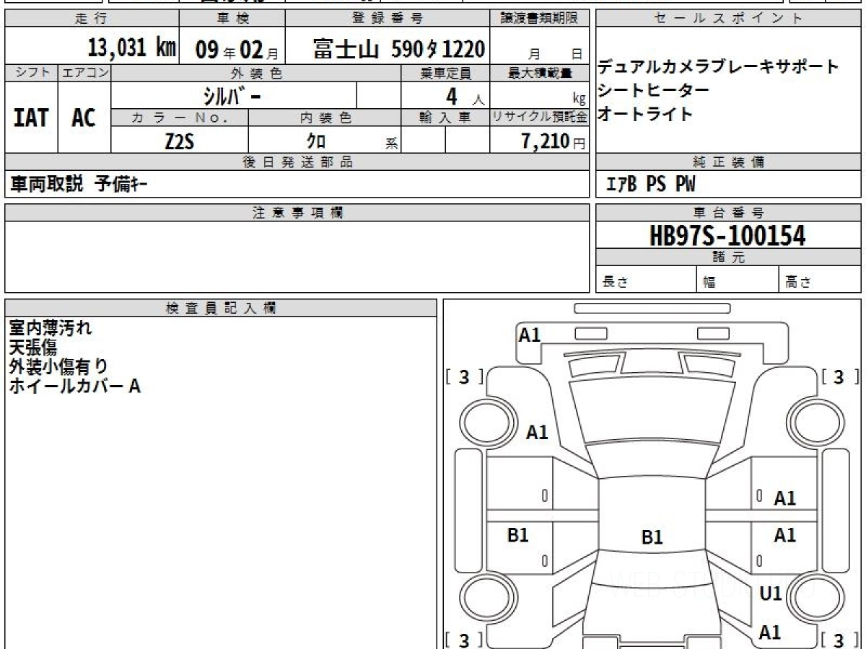
Task: Click the 7,210 yen recycle deposit
Action: pos(546,141)
